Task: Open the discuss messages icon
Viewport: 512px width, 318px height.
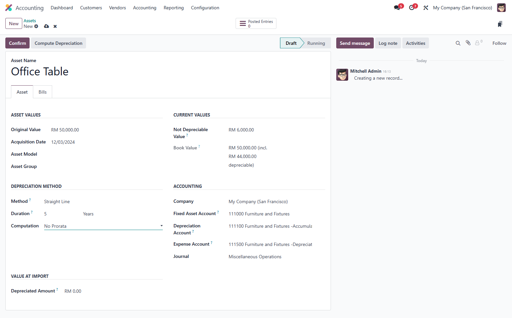Action: point(397,8)
